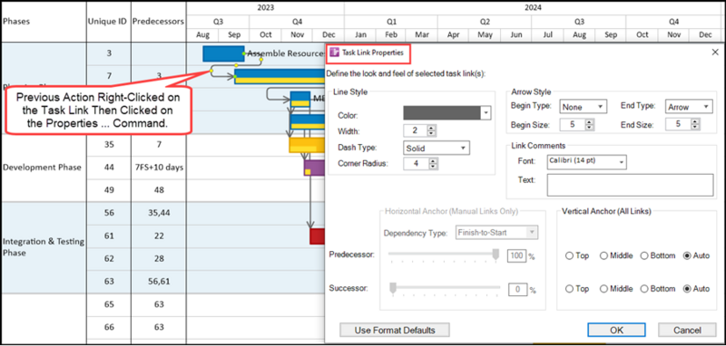Select the purple task bar in row 44
The height and width of the screenshot is (346, 726).
pyautogui.click(x=315, y=168)
